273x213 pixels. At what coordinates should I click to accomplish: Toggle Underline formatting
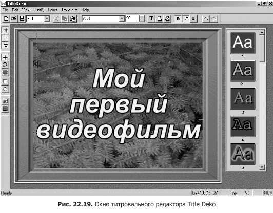tap(193, 19)
